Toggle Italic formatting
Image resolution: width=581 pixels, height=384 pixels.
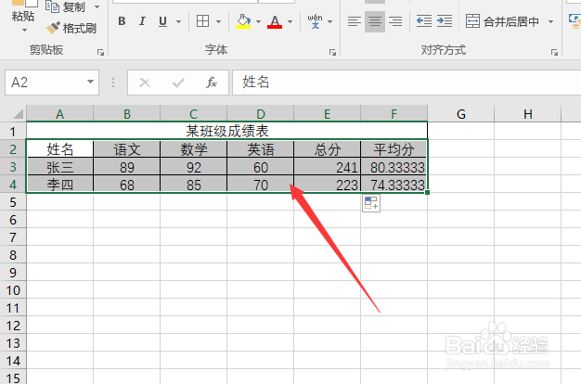coord(142,21)
